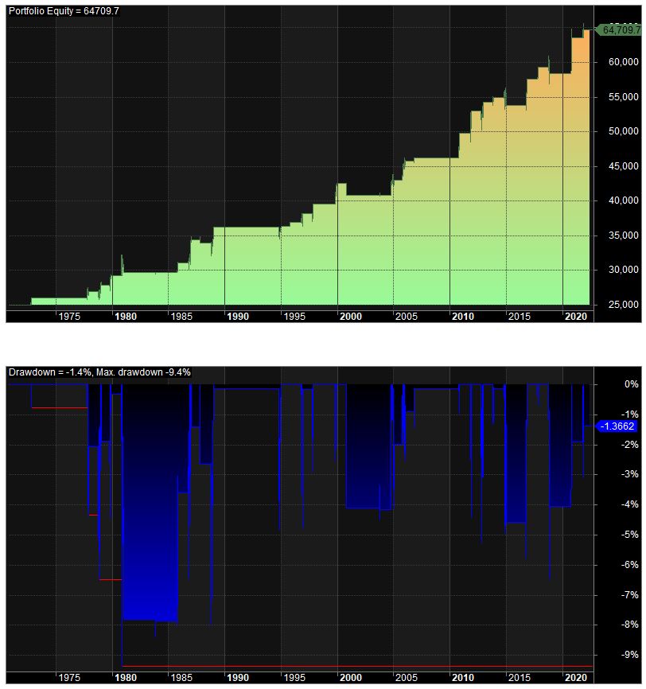Viewport: 646px width, 689px height.
Task: Click the -7% label on the drawdown axis
Action: [x=630, y=595]
